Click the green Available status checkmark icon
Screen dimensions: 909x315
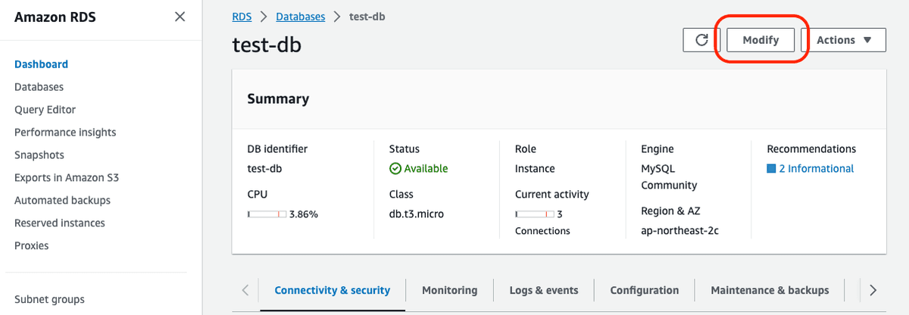(x=395, y=169)
